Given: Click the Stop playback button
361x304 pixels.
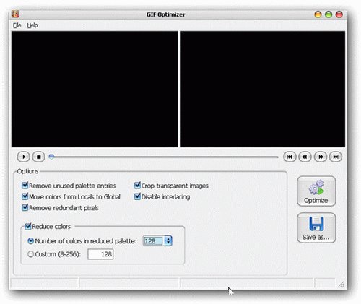Looking at the screenshot, I should click(x=38, y=157).
